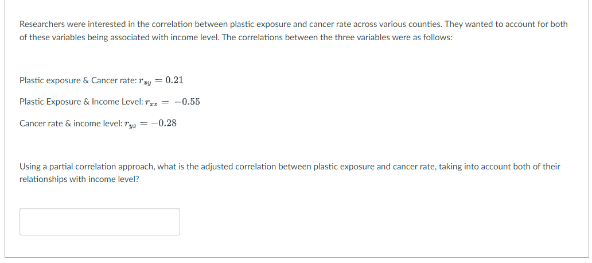592x263 pixels.
Task: Click the 0.21 correlation value
Action: click(174, 80)
